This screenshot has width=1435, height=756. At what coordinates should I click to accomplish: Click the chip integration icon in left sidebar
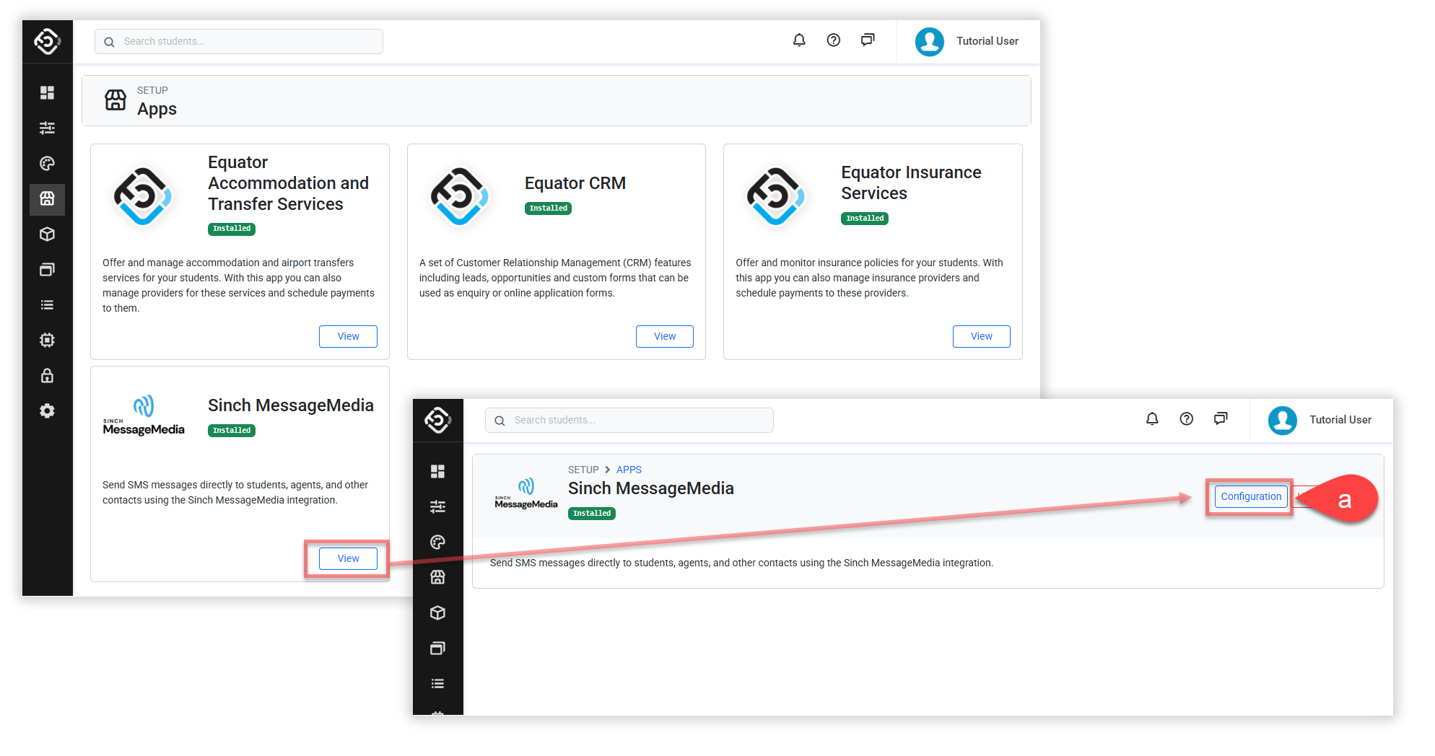pyautogui.click(x=47, y=340)
